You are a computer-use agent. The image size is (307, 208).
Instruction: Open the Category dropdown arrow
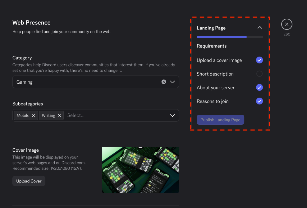click(172, 82)
